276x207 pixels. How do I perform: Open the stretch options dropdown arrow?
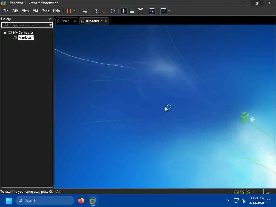(x=169, y=11)
